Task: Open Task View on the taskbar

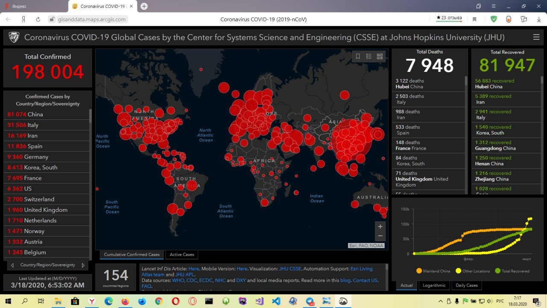Action: [41, 301]
